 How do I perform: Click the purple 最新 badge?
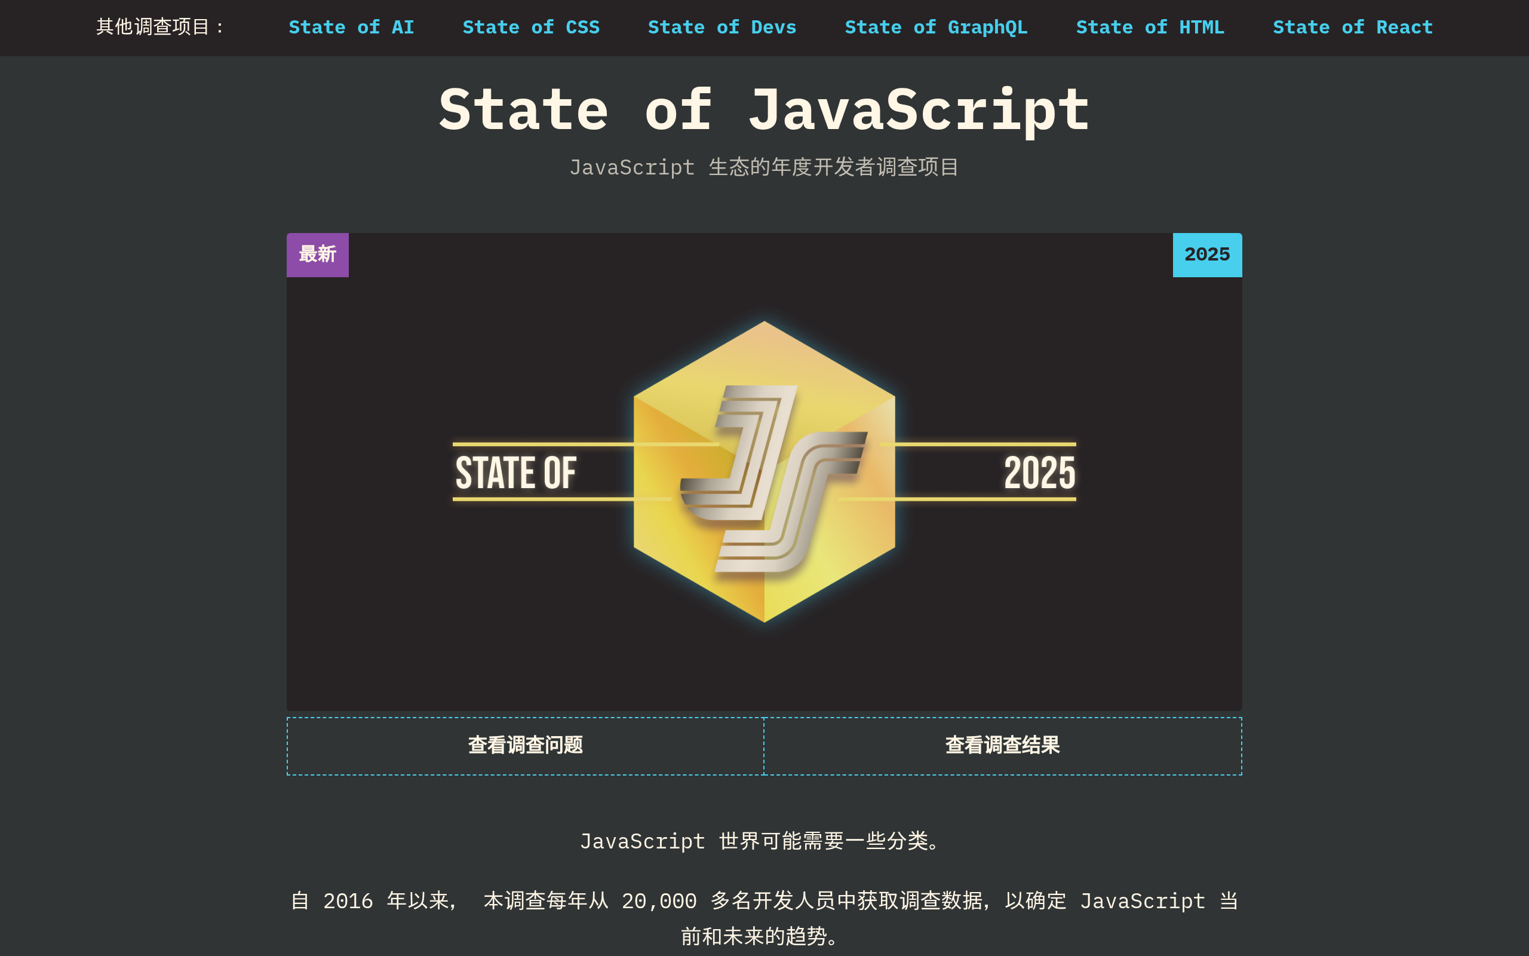tap(317, 255)
